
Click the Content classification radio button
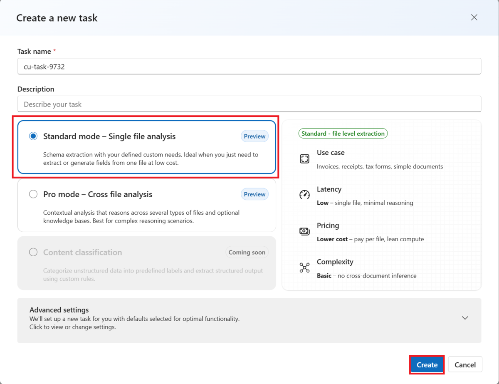(x=33, y=252)
